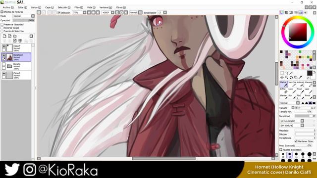Viewport: 317px width, 178px height.
Task: Select the AirBrush tool
Action: (300, 84)
